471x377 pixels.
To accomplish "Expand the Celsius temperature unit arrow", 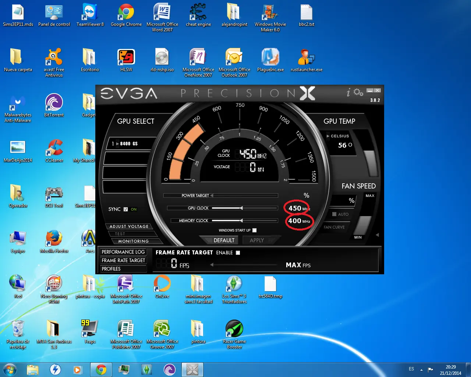I will [x=328, y=136].
